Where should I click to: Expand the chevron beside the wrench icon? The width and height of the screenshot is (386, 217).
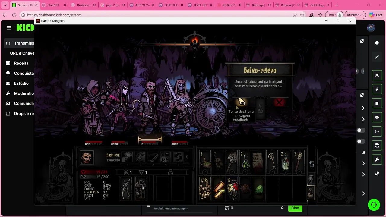click(x=363, y=163)
